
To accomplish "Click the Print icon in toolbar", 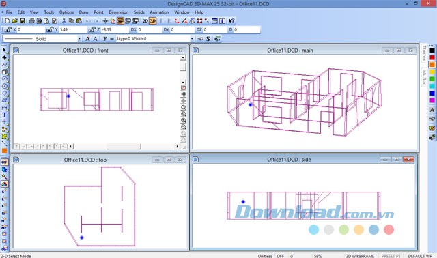I will (31, 21).
